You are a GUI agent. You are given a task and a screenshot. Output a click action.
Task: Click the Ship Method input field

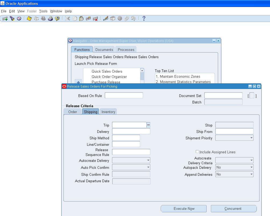[x=126, y=138]
